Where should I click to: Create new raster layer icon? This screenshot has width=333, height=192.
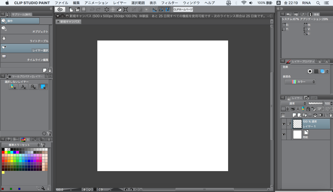[x=294, y=115]
